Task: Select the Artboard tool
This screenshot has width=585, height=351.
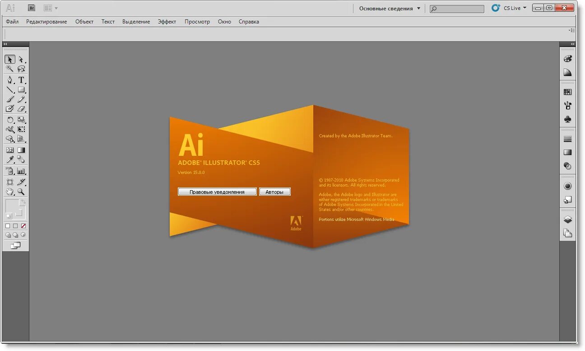Action: point(10,182)
